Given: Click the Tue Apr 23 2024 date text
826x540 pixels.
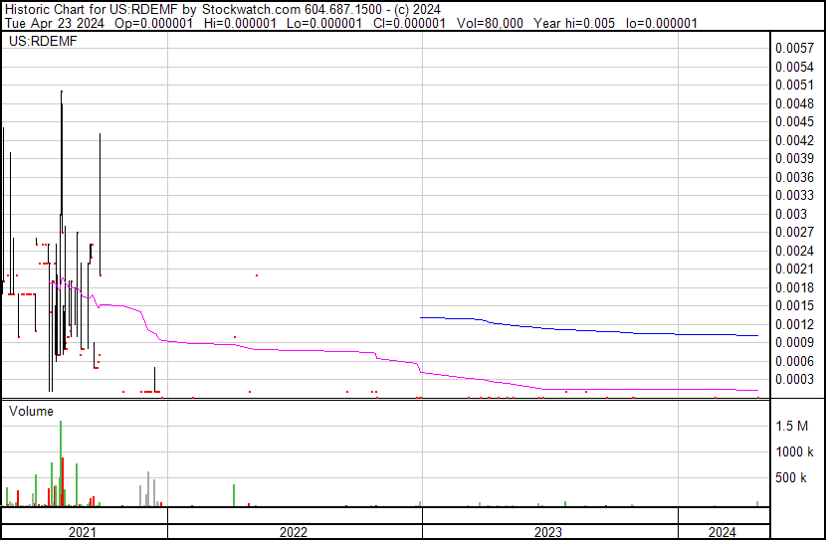Looking at the screenshot, I should pos(49,23).
